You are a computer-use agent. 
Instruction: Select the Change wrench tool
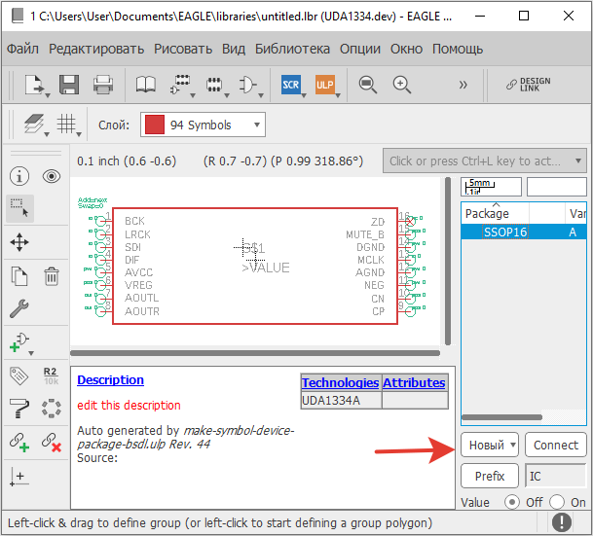pyautogui.click(x=19, y=308)
